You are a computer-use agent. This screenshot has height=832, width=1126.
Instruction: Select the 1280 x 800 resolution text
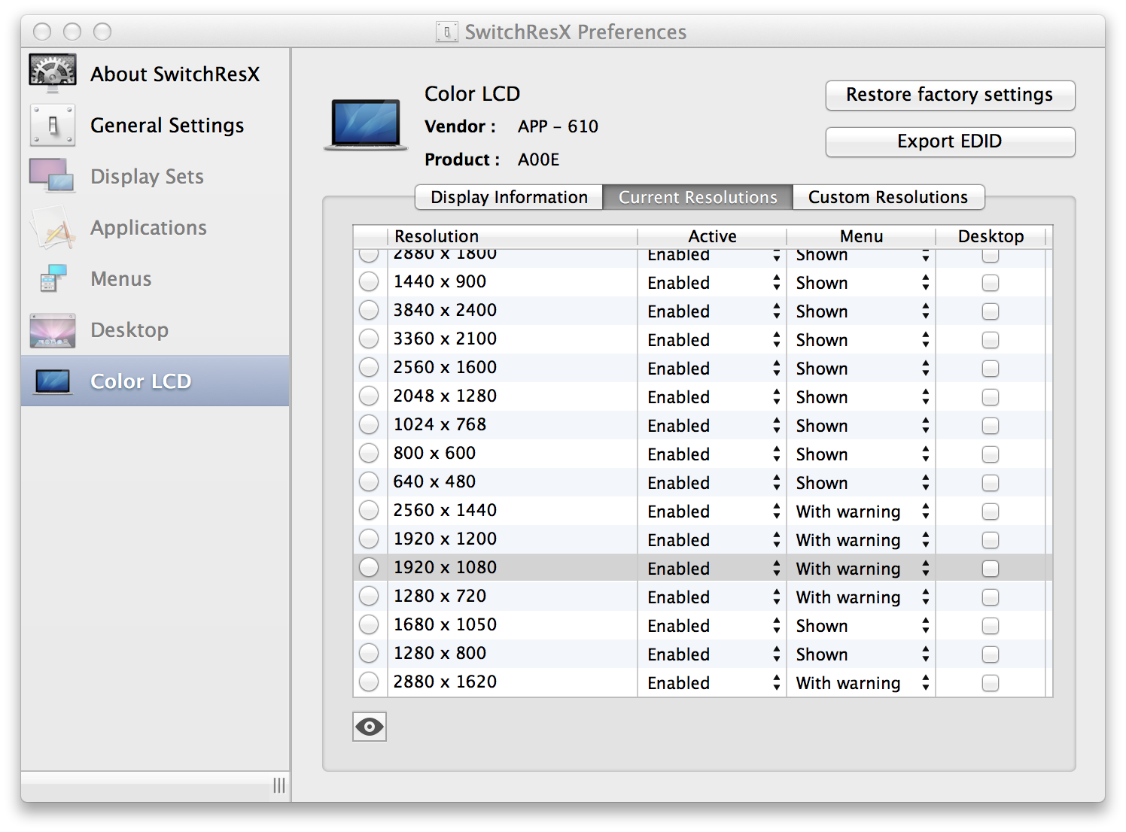[440, 653]
